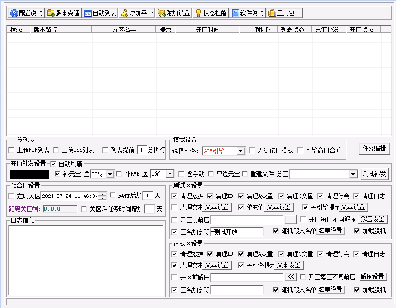Click the 开区状态 column header
The width and height of the screenshot is (396, 308).
pyautogui.click(x=364, y=29)
